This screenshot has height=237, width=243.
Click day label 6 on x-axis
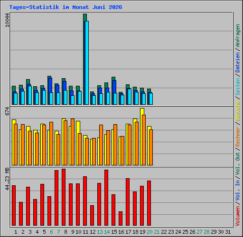coord(51,232)
